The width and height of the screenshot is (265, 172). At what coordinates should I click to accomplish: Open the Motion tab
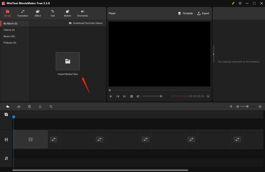coord(67,13)
